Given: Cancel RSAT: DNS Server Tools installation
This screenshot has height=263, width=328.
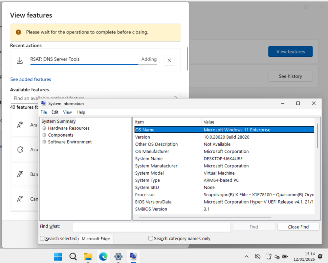Looking at the screenshot, I should click(169, 60).
